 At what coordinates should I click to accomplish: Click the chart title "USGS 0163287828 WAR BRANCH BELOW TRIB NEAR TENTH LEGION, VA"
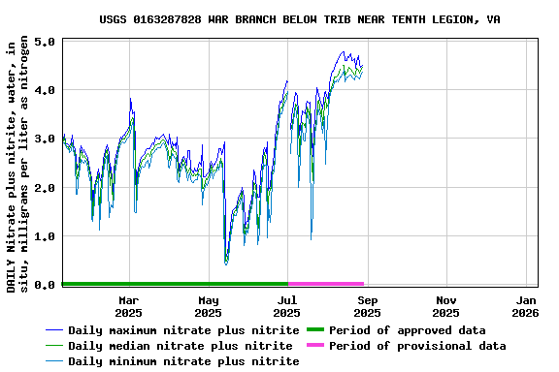(x=300, y=19)
